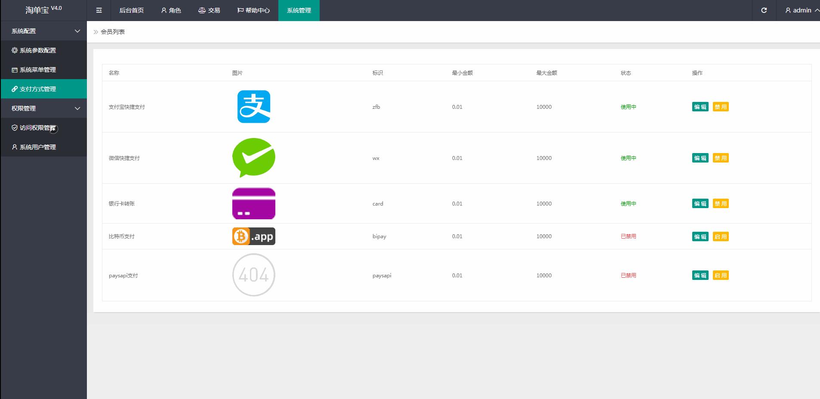The image size is (820, 399).
Task: Click the 图片 column header
Action: pyautogui.click(x=237, y=73)
